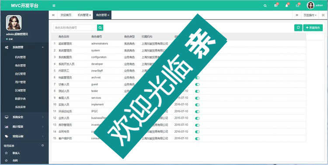Screen dimensions: 328x165
Task: Click the star icon beside 合同
Action: 6,161
